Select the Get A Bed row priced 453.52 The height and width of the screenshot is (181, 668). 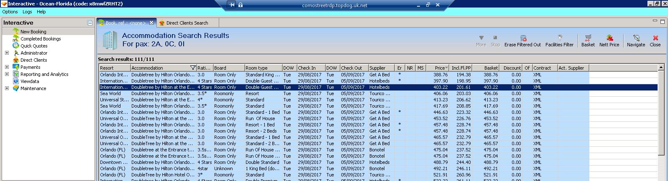tap(378, 118)
